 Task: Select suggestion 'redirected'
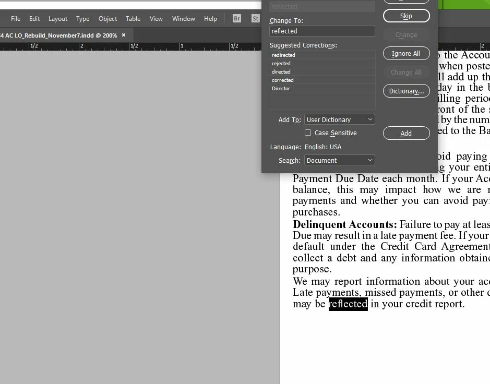(322, 55)
